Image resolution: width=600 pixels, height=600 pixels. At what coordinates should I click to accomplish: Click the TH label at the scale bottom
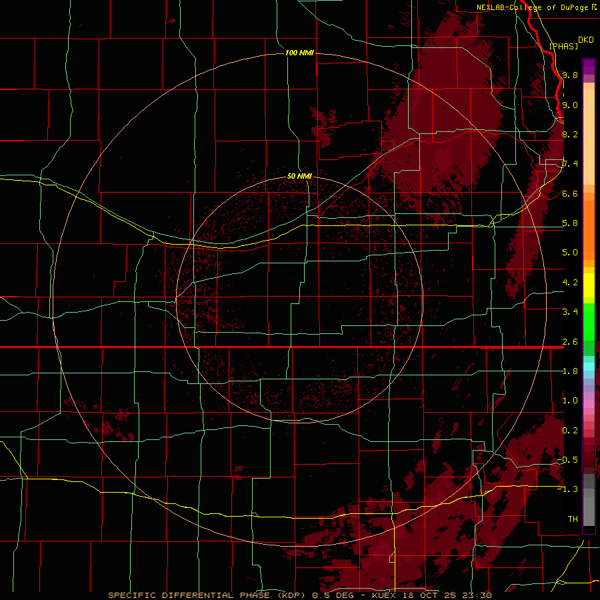573,519
